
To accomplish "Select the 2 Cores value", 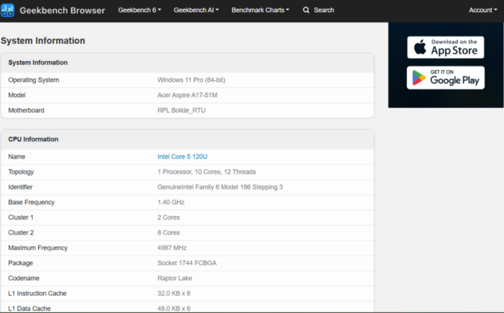I will click(x=169, y=218).
